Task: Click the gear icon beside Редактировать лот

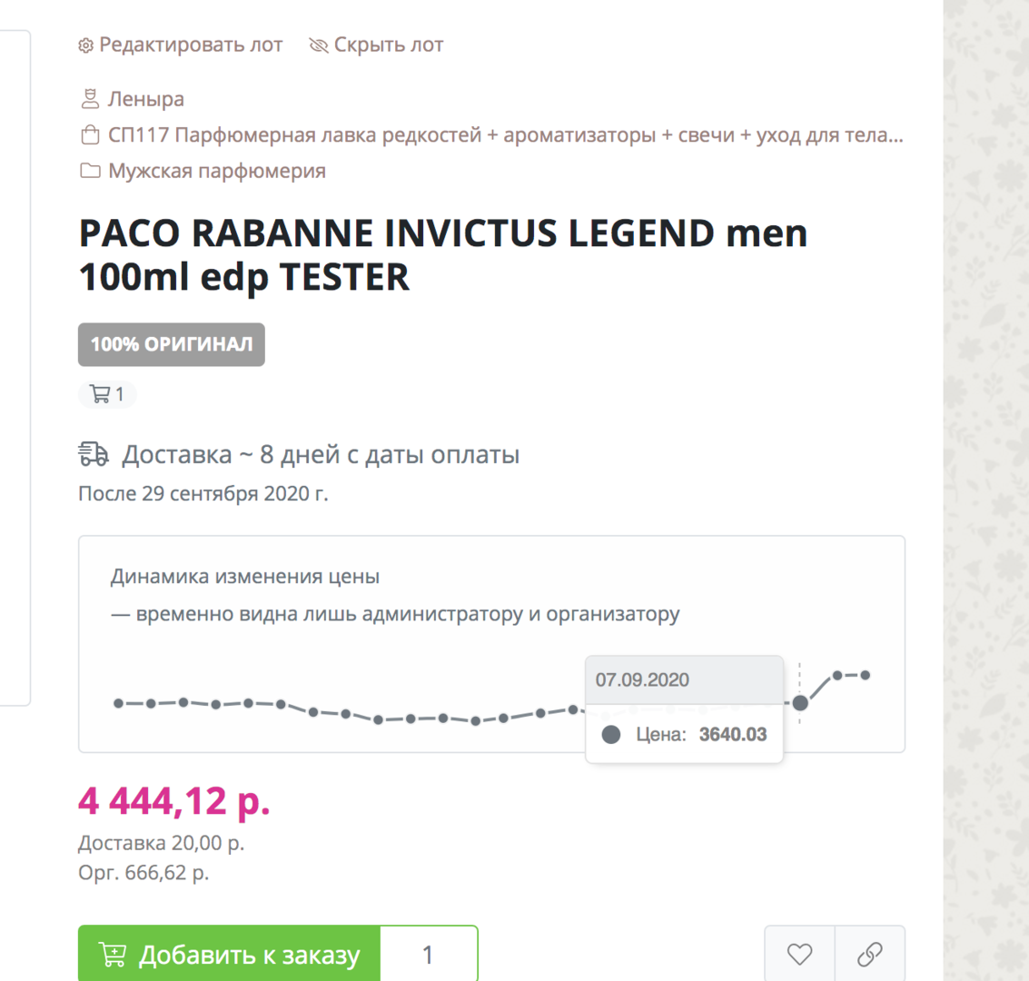Action: [x=86, y=45]
